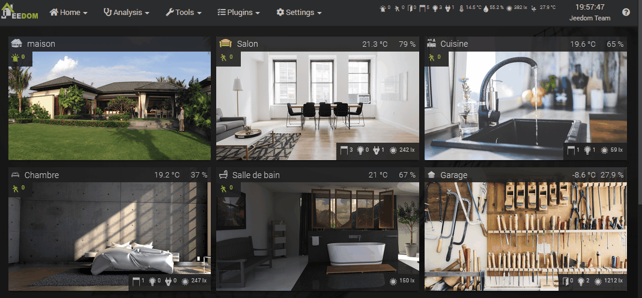The height and width of the screenshot is (298, 642).
Task: Expand the Home dropdown menu
Action: [68, 13]
